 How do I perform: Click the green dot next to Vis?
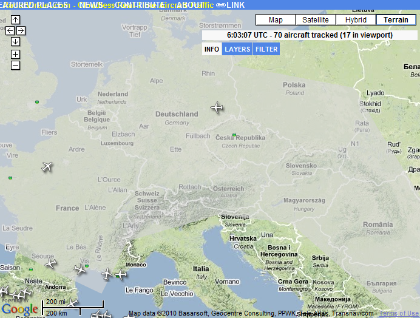[87, 266]
